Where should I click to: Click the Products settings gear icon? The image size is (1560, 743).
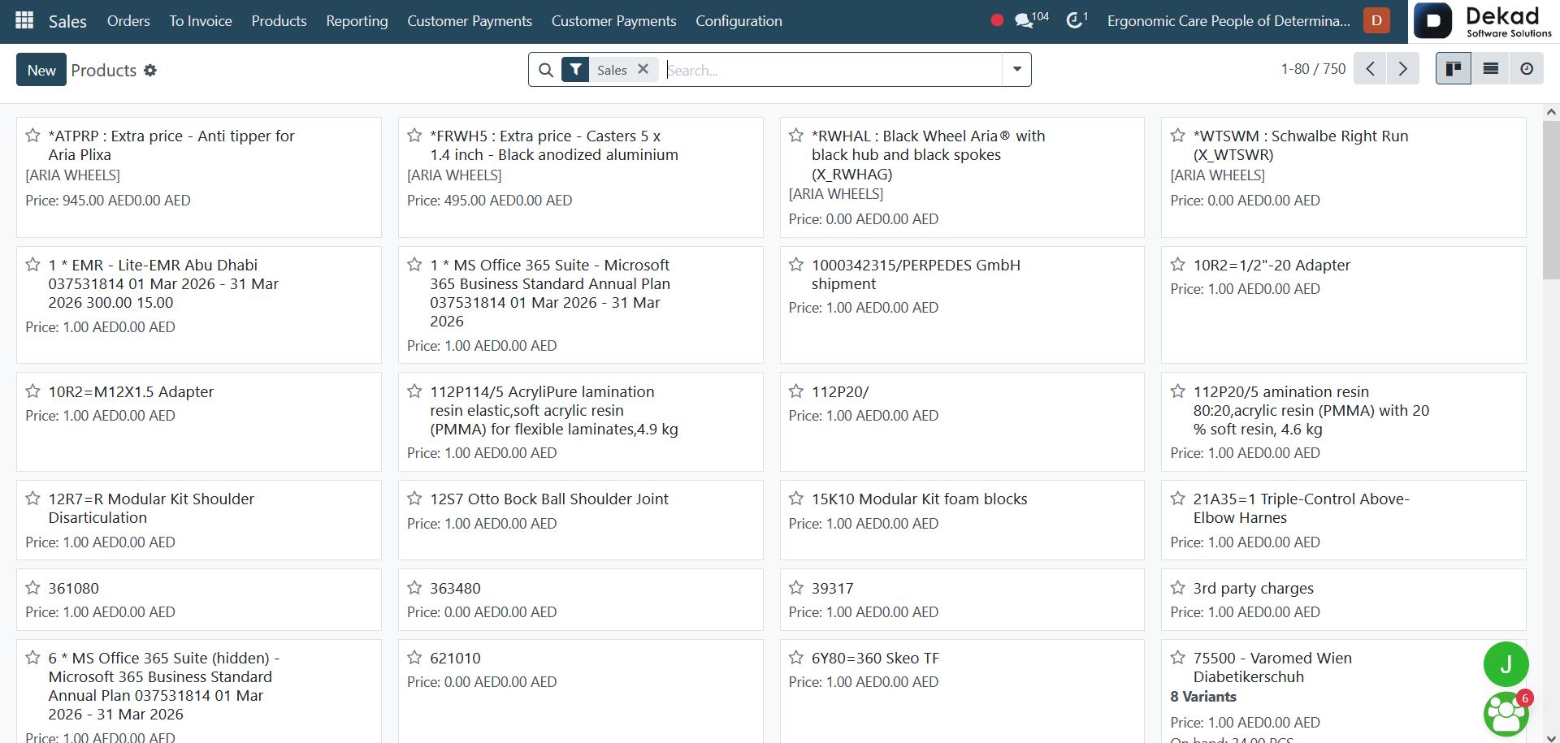coord(150,71)
